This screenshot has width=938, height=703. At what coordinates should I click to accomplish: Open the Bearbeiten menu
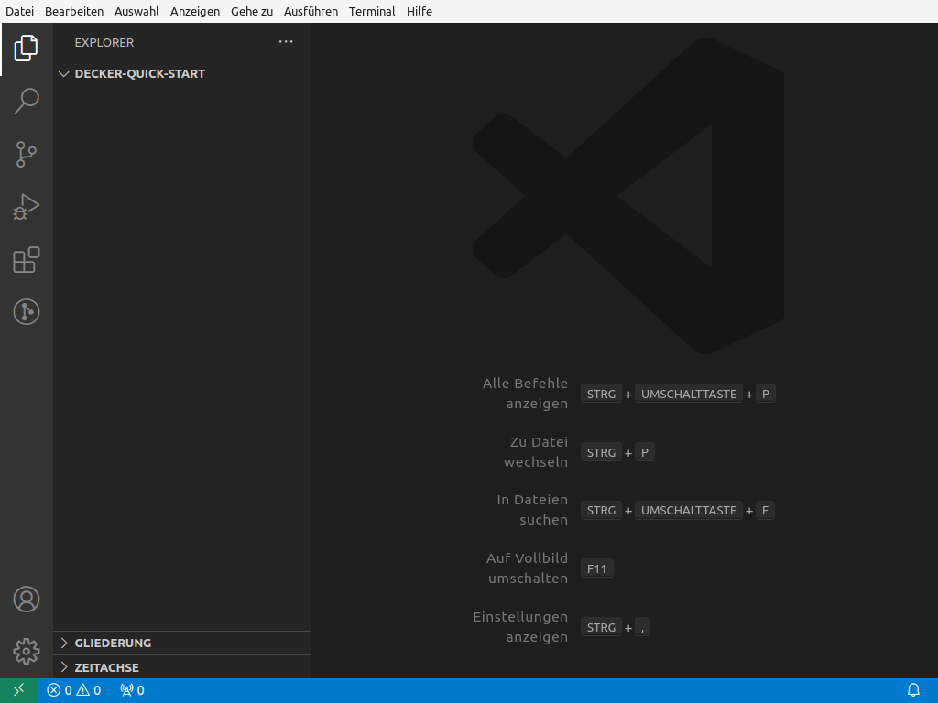(74, 11)
